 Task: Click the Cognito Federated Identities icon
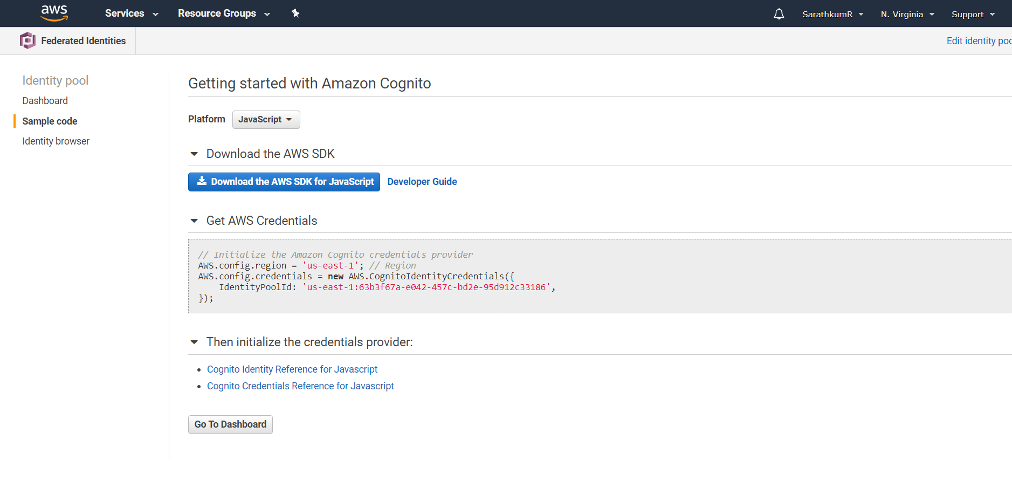(27, 40)
